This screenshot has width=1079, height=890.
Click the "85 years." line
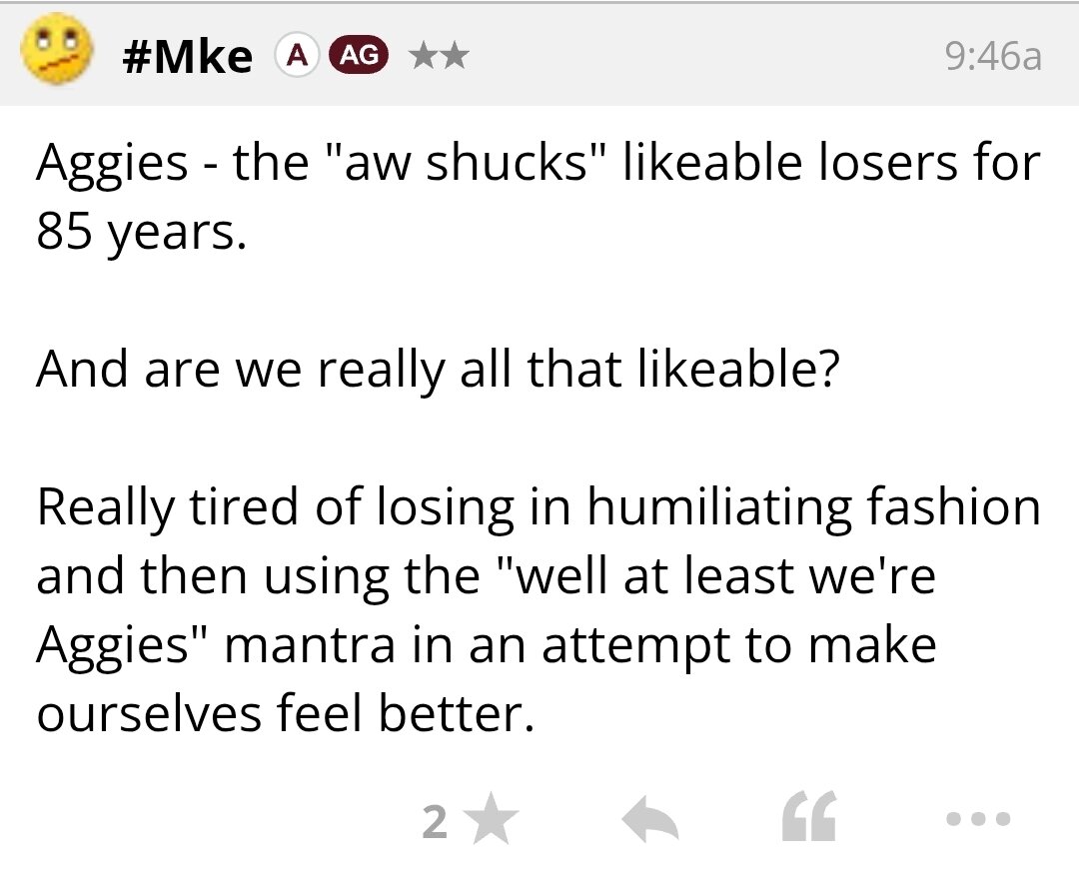tap(141, 233)
